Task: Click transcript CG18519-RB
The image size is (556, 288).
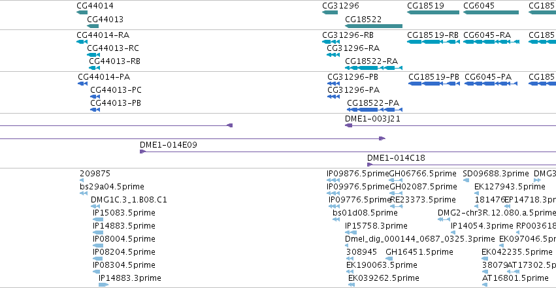Action: [x=433, y=42]
